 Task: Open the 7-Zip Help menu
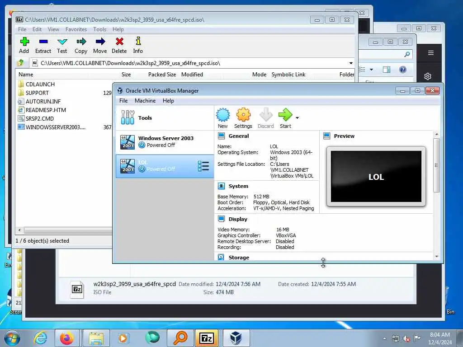(x=118, y=29)
